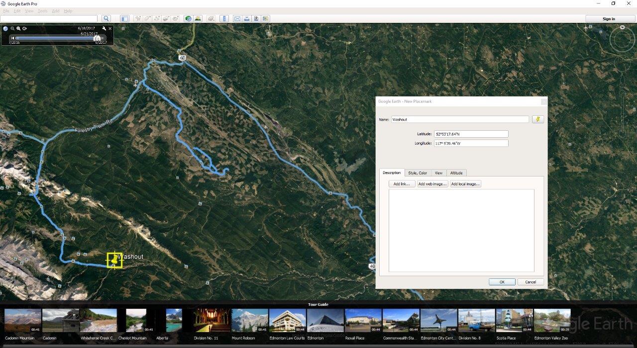Click the View in Google Maps icon

coord(265,19)
